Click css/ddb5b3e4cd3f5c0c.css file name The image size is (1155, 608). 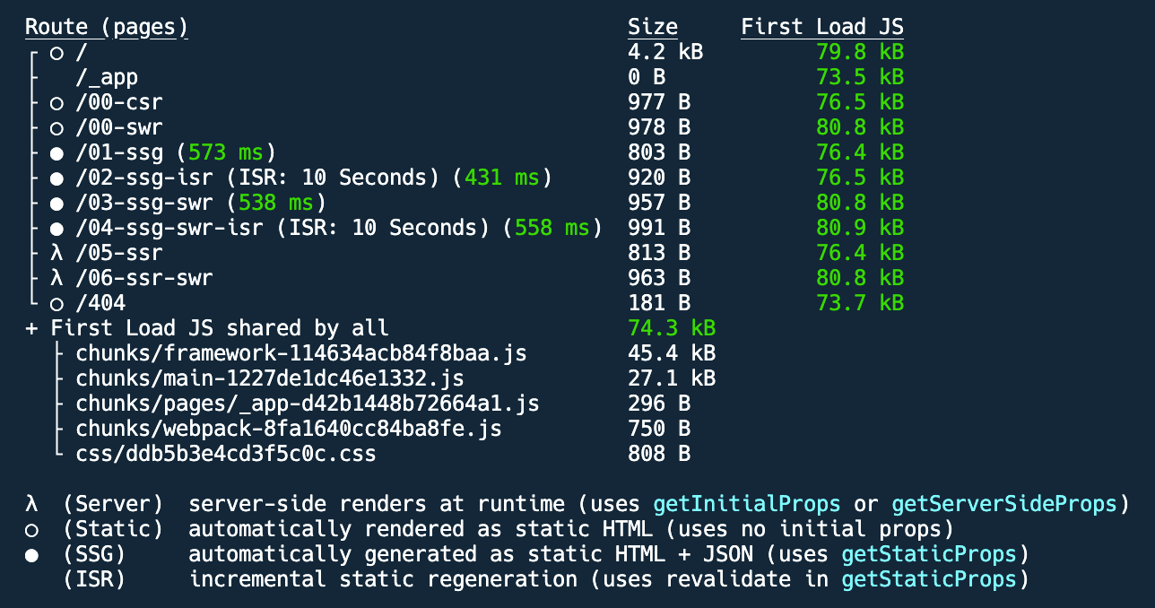(226, 454)
